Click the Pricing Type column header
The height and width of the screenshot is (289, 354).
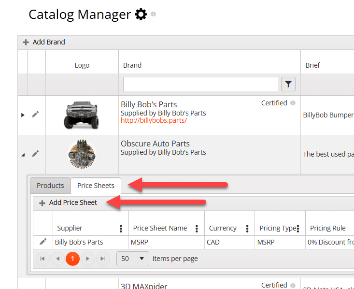[278, 228]
